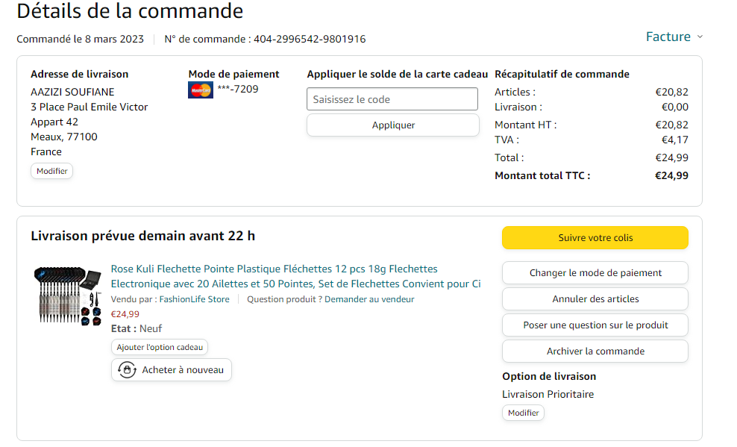Click Annuler des articles button
This screenshot has width=737, height=447.
pos(595,299)
